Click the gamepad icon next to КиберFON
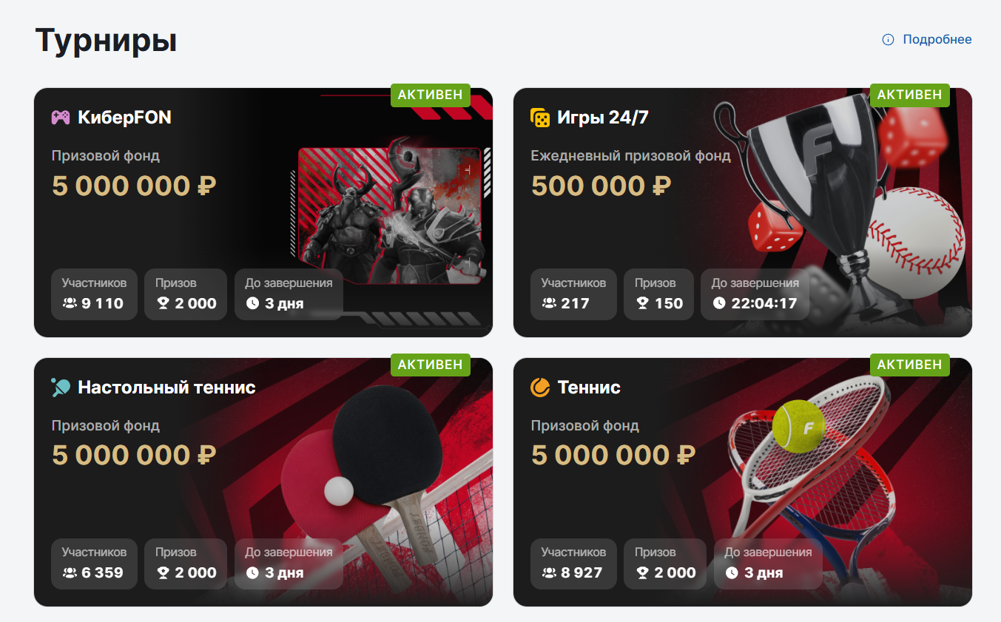This screenshot has height=622, width=1001. pos(61,118)
